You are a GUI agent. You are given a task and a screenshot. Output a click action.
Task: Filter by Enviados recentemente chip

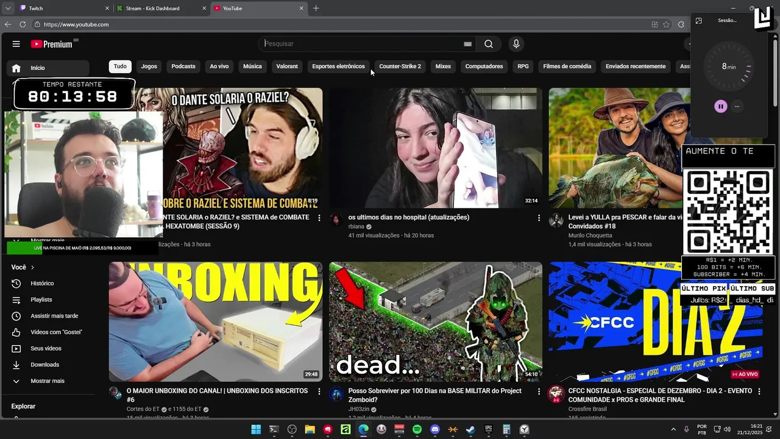(636, 66)
